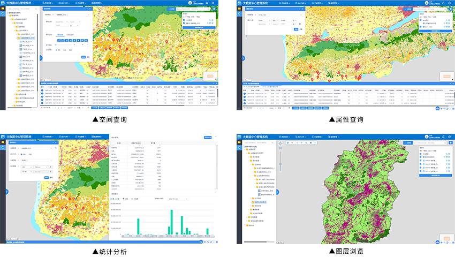The width and height of the screenshot is (455, 265).
Task: Click the vertical zoom slider on the layer browse map
Action: pyautogui.click(x=279, y=161)
